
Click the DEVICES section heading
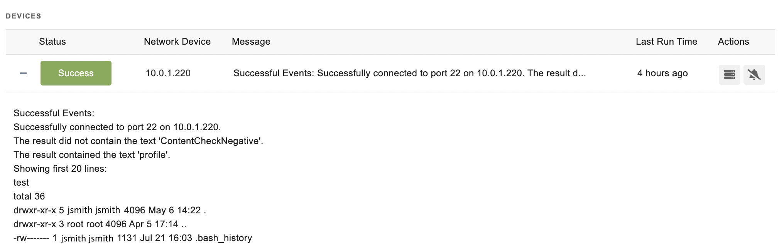point(24,16)
